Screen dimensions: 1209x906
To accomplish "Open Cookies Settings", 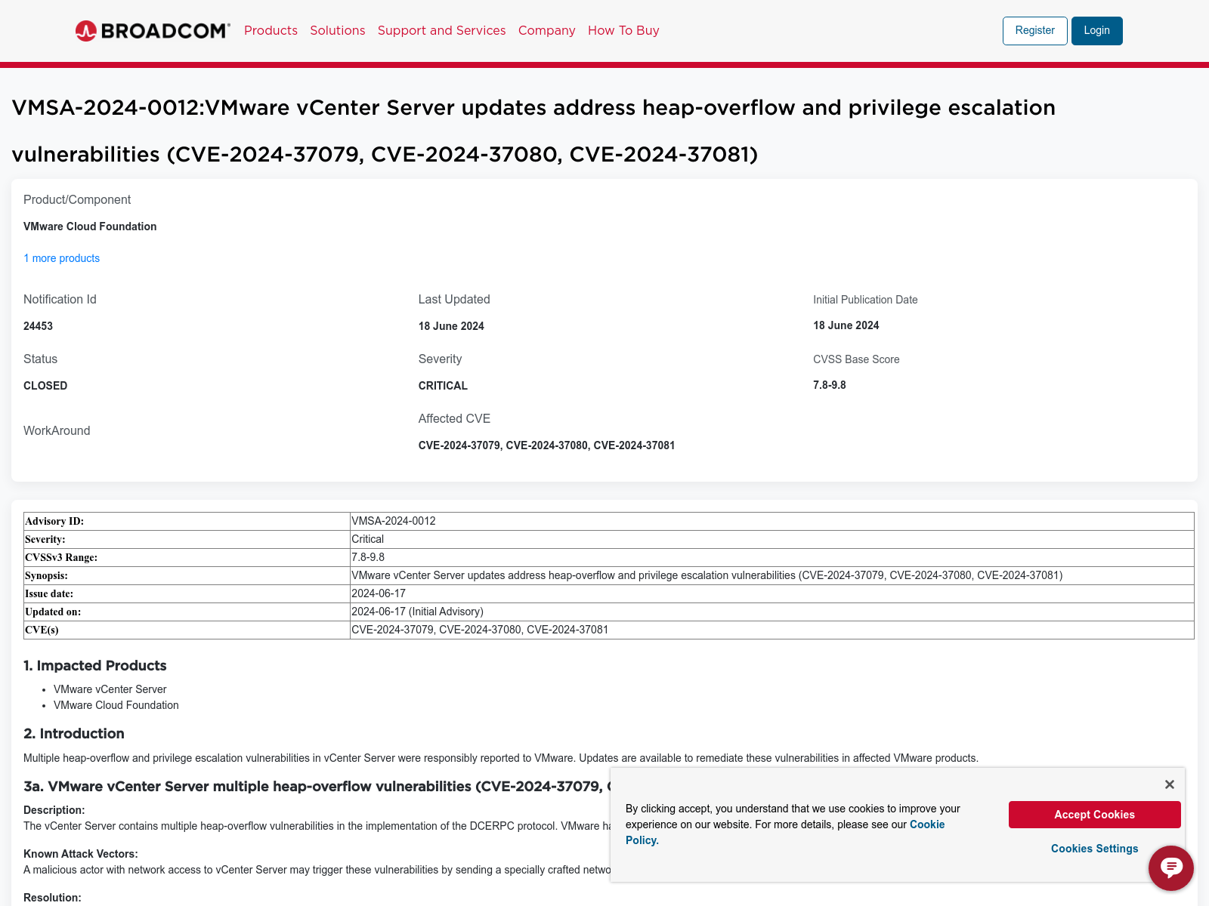I will (1095, 849).
